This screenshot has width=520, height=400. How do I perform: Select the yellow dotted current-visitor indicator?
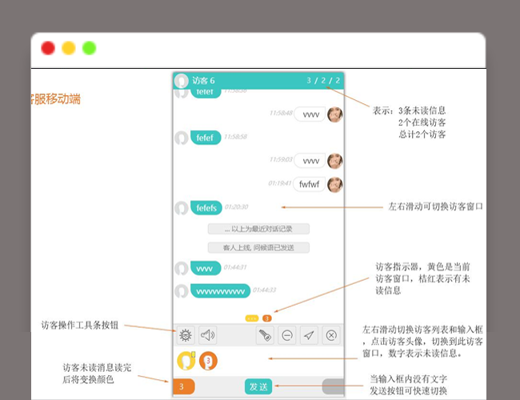click(252, 318)
